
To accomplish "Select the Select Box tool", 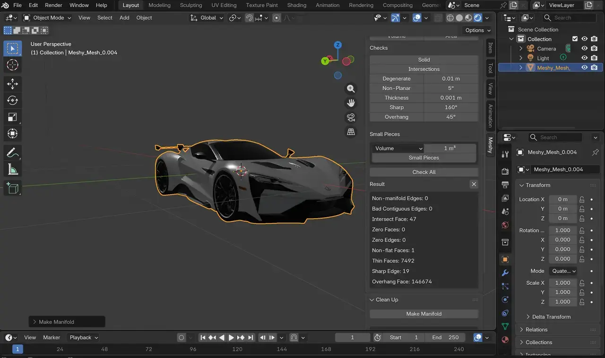I will tap(13, 48).
